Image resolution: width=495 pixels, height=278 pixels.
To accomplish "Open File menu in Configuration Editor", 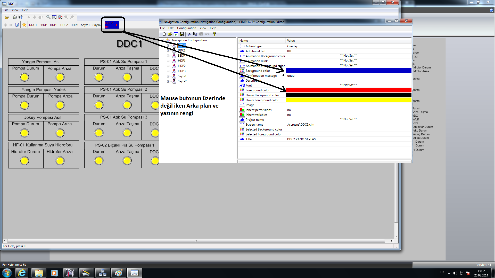I will pyautogui.click(x=162, y=28).
